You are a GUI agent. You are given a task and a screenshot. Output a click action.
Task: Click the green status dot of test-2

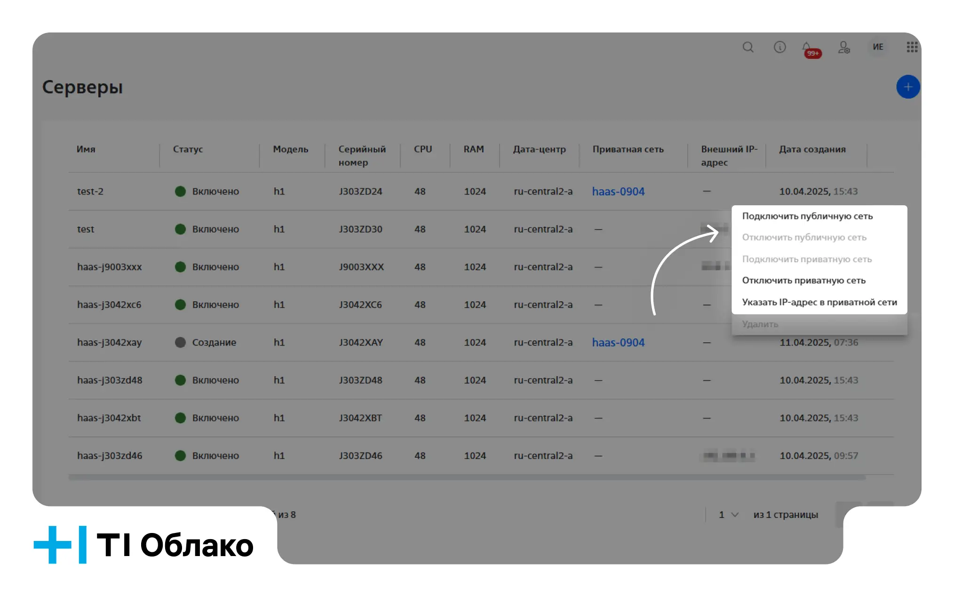point(180,191)
